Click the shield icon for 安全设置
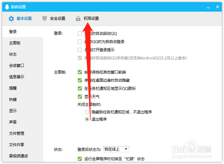This screenshot has height=164, width=224. tap(44, 18)
